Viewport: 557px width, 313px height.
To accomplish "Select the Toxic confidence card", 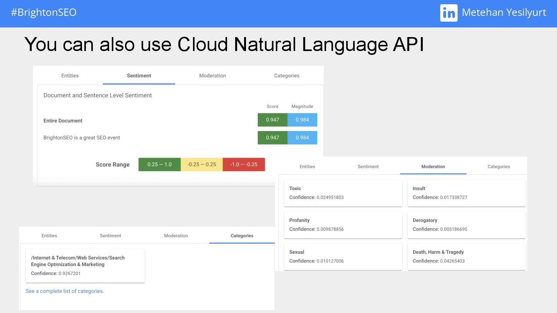I will point(343,193).
